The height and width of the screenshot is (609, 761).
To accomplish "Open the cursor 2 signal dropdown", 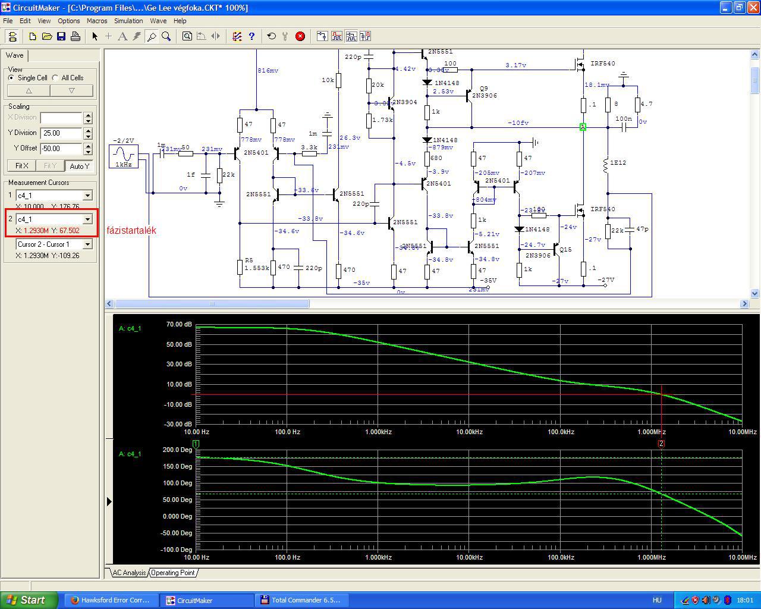I will 87,219.
